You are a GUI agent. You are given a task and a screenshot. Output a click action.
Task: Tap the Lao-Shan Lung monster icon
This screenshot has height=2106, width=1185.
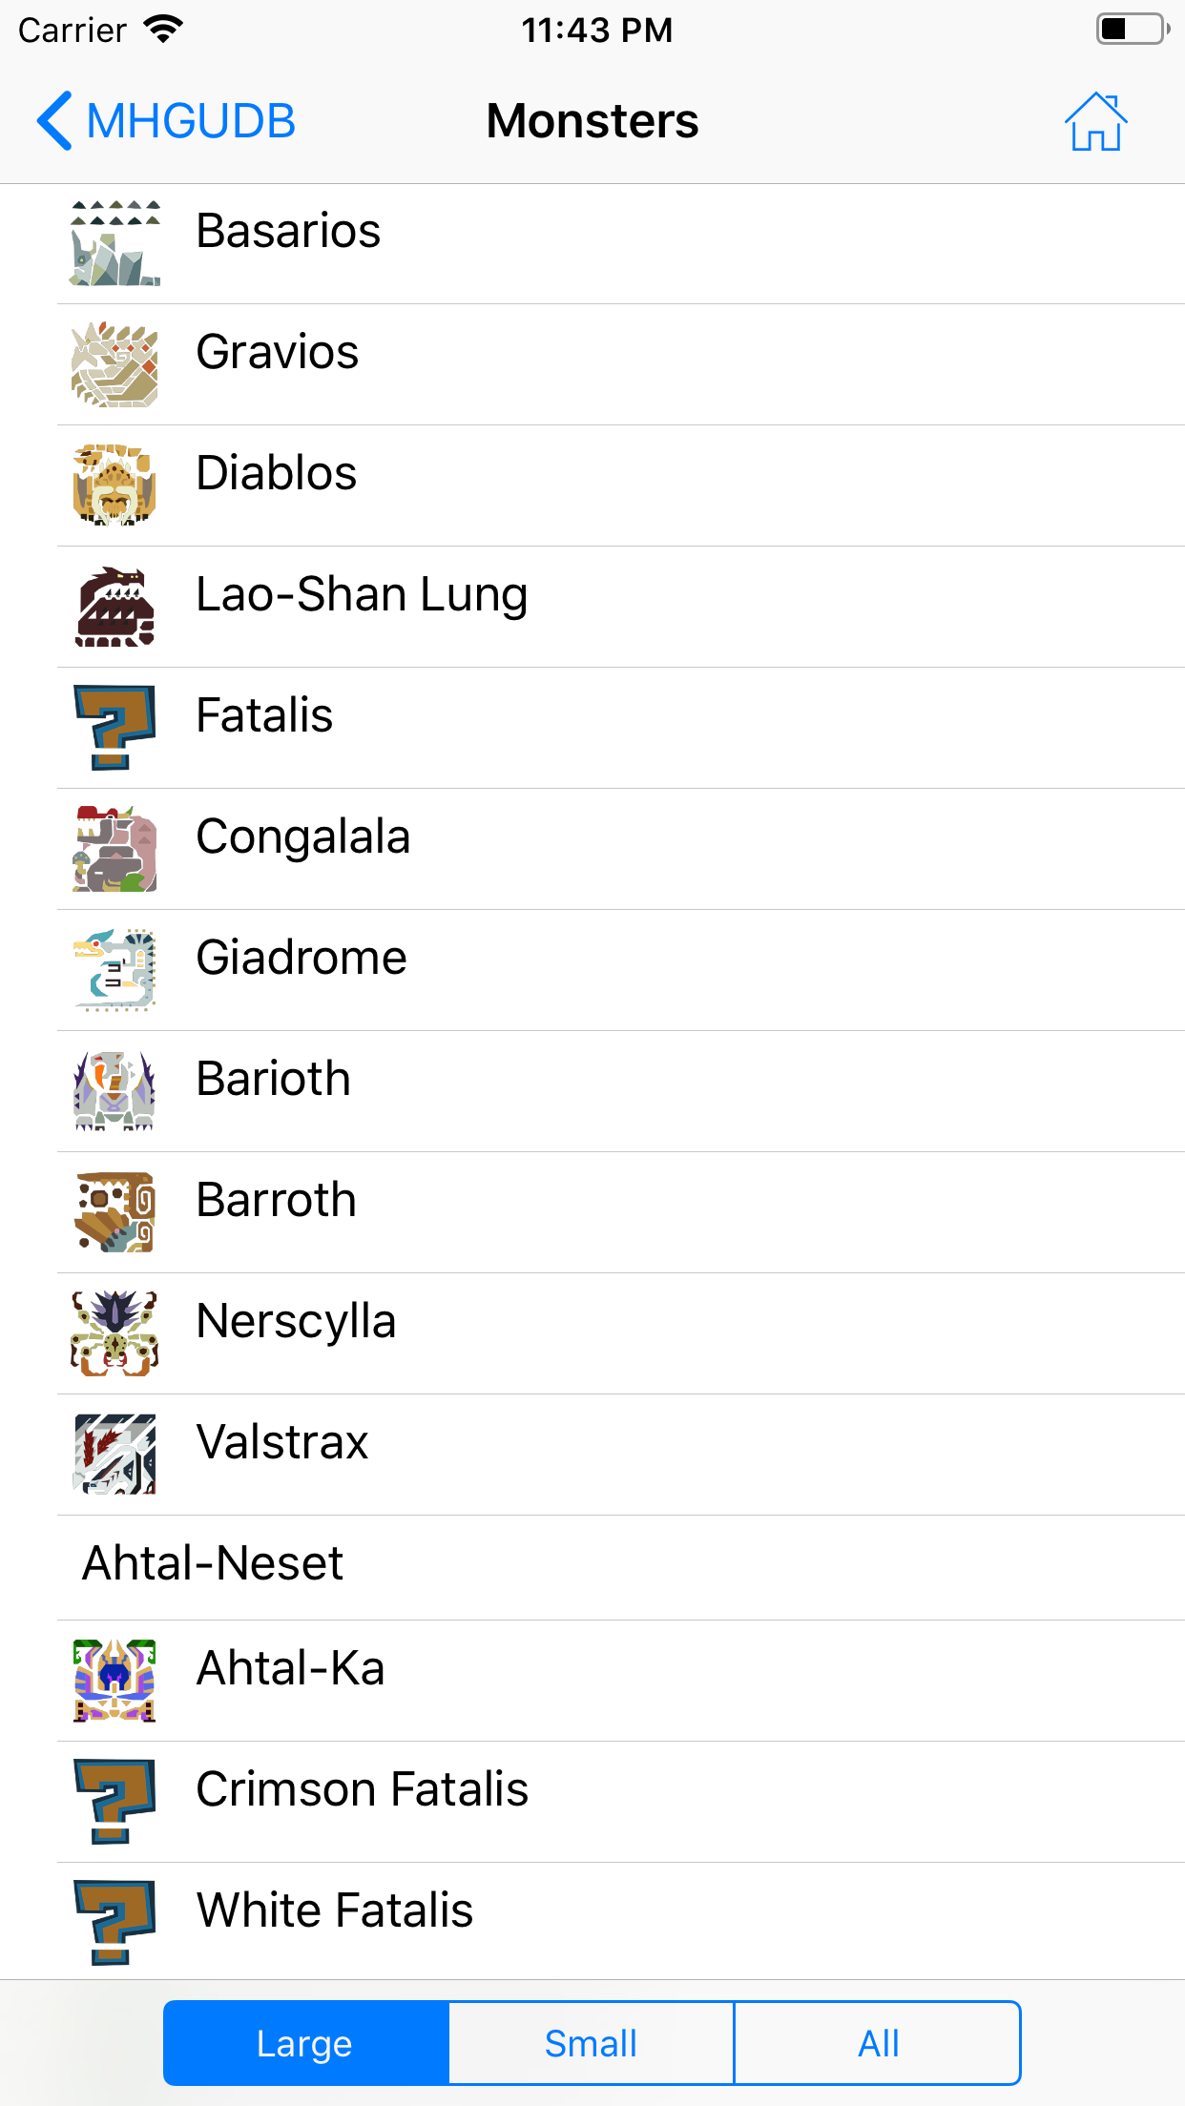[x=114, y=608]
